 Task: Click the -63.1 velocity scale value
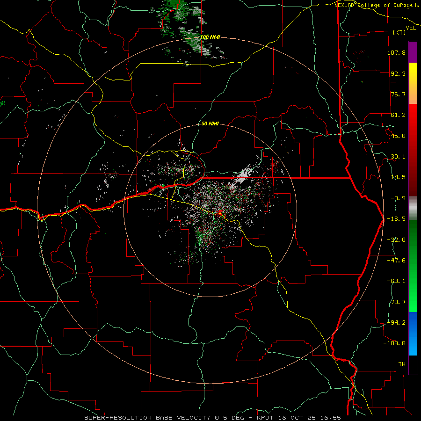point(396,281)
